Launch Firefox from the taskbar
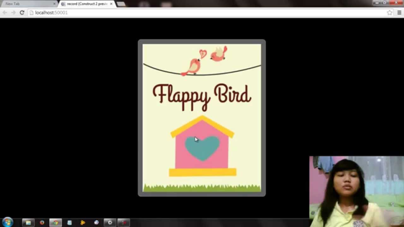This screenshot has height=227, width=404. coord(42,223)
